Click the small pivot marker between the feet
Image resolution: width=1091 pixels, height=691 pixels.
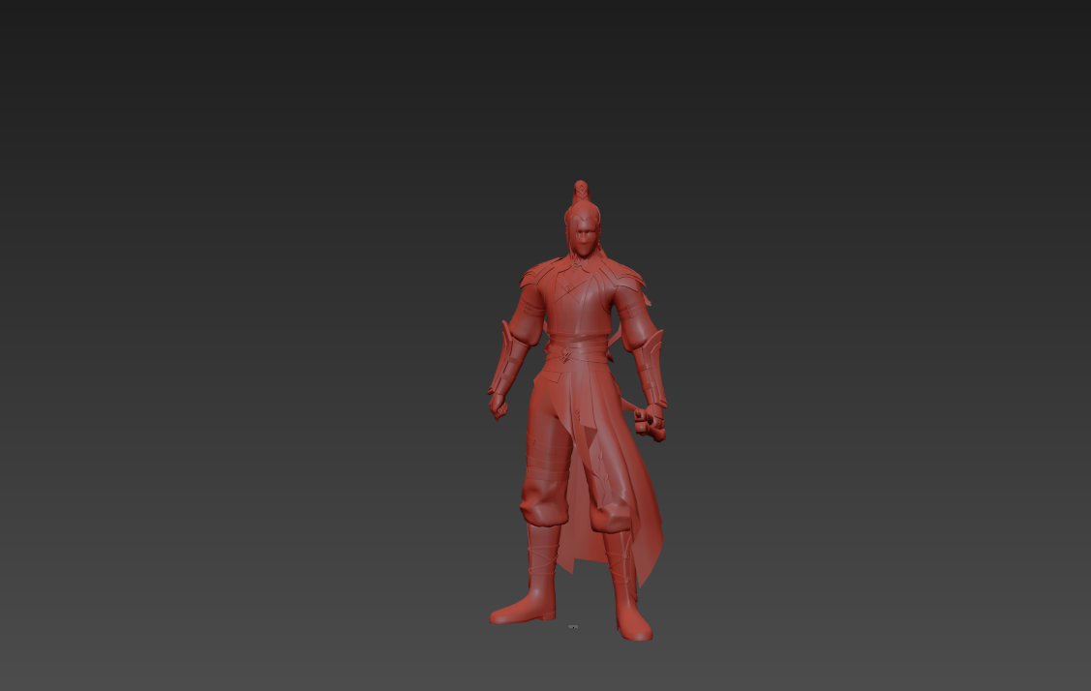(x=573, y=627)
